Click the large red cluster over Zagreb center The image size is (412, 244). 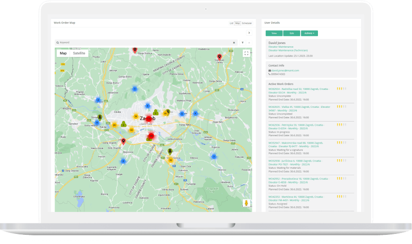[x=149, y=119]
